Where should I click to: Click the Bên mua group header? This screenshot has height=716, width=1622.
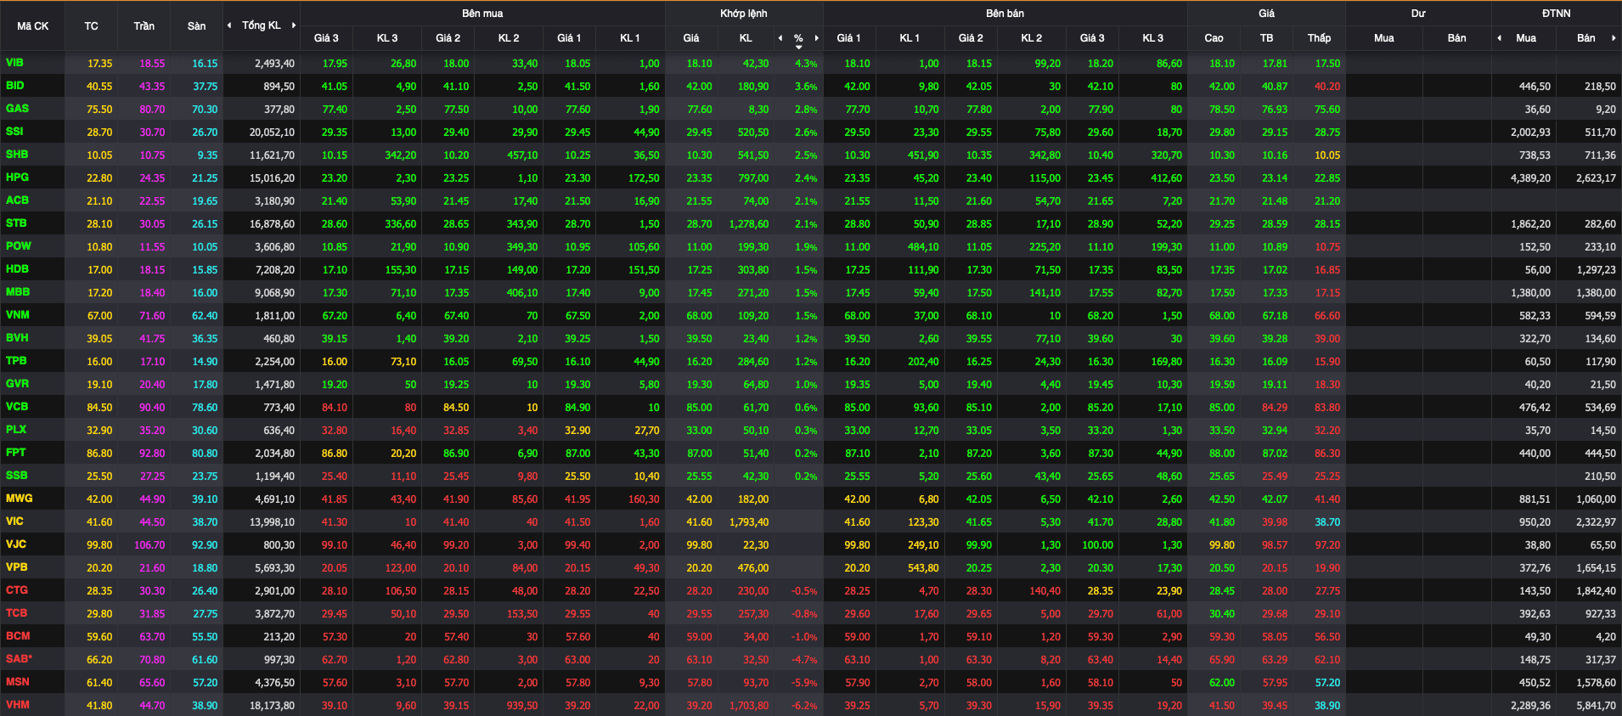482,14
